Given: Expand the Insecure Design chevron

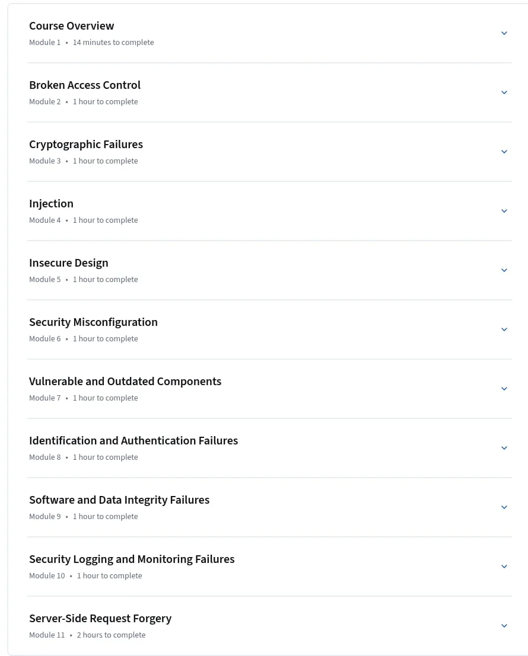Looking at the screenshot, I should tap(504, 270).
